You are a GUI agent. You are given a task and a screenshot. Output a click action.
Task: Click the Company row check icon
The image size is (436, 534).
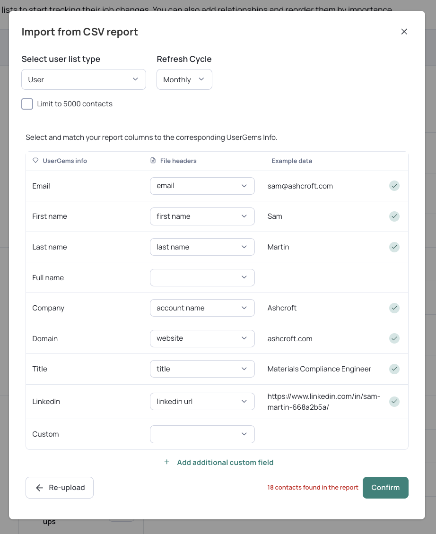point(394,308)
